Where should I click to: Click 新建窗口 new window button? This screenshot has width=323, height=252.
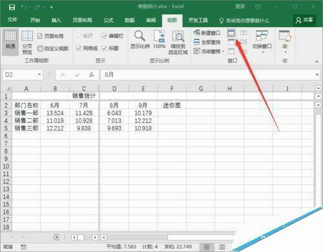(x=207, y=33)
